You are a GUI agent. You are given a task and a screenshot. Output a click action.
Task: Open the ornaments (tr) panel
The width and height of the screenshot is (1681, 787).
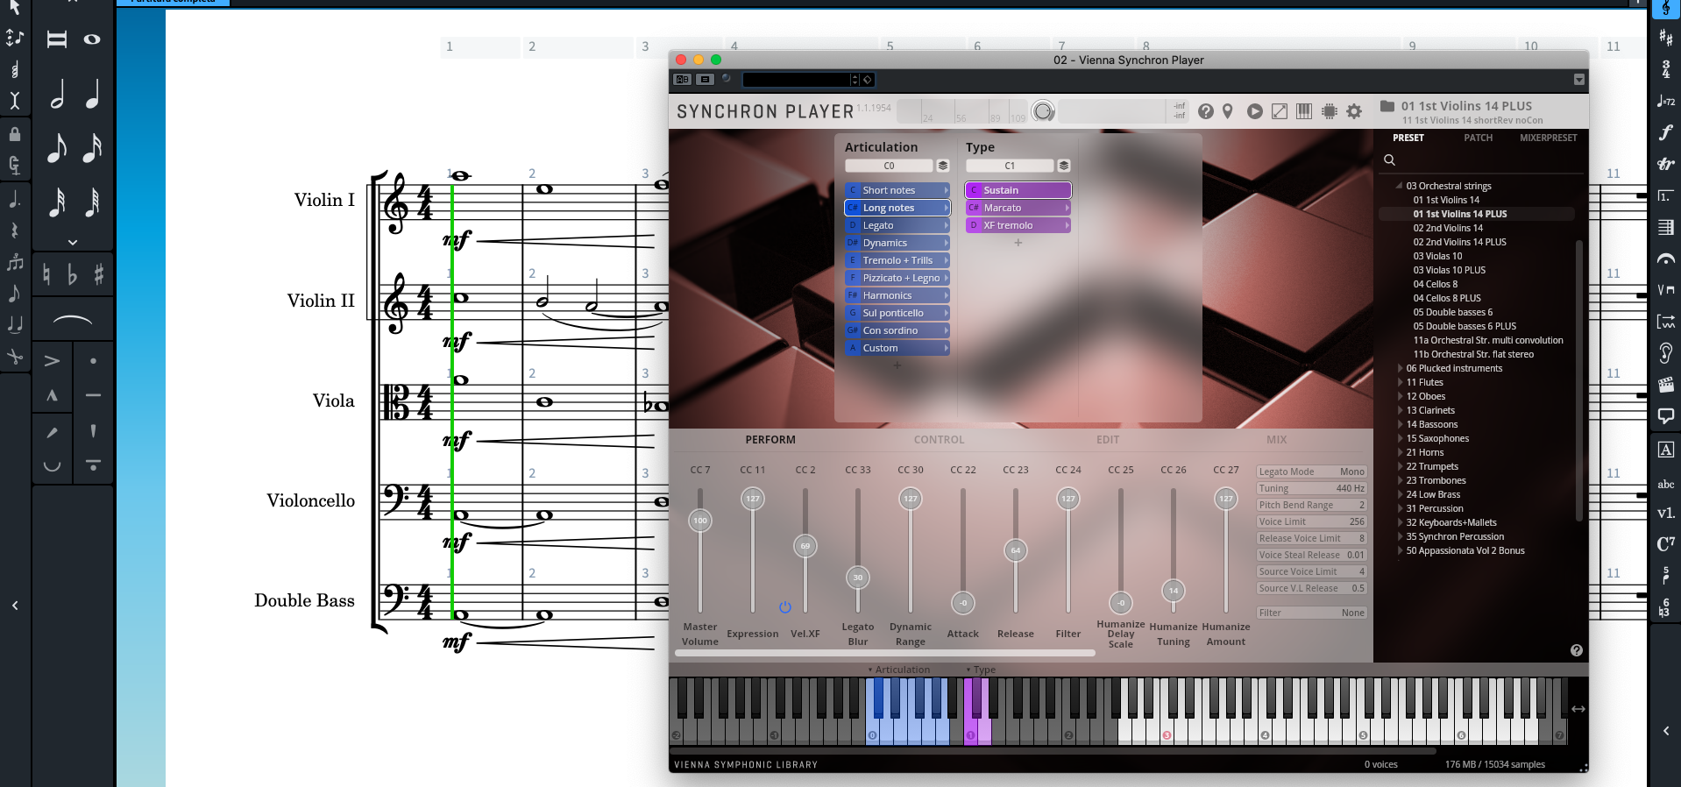point(1665,164)
